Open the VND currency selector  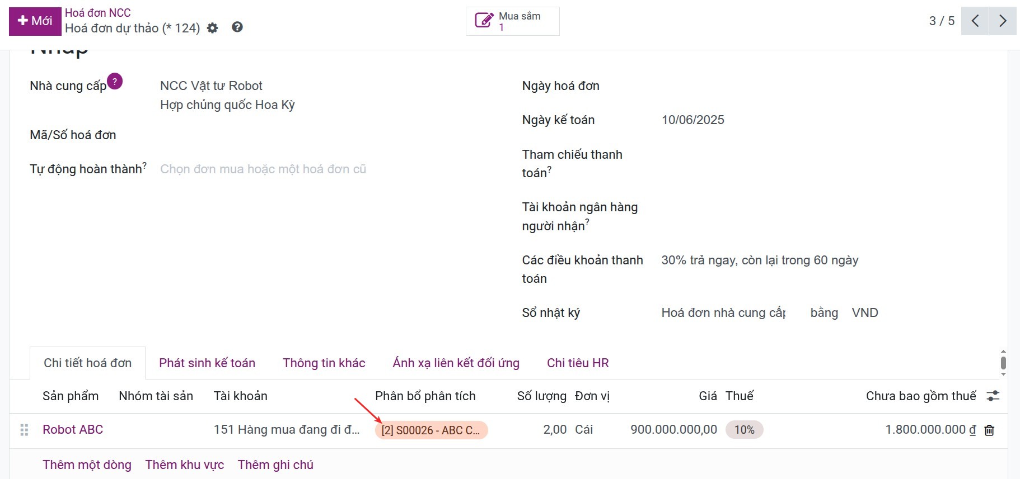point(865,312)
